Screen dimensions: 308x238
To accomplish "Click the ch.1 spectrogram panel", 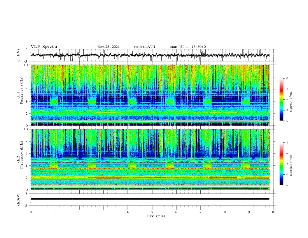I will 150,95.
